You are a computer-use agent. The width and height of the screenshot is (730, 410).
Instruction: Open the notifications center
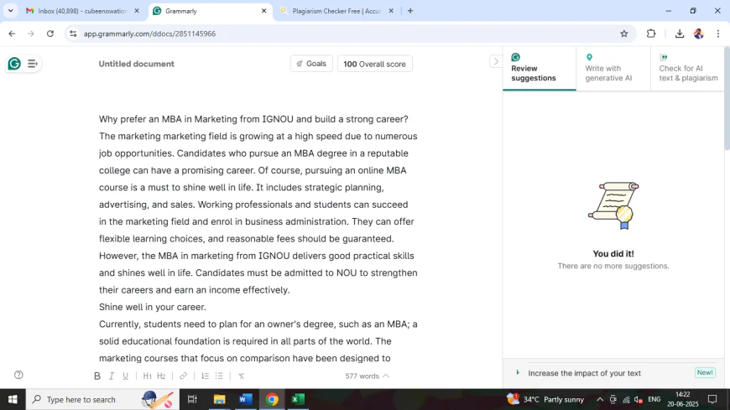(x=712, y=399)
